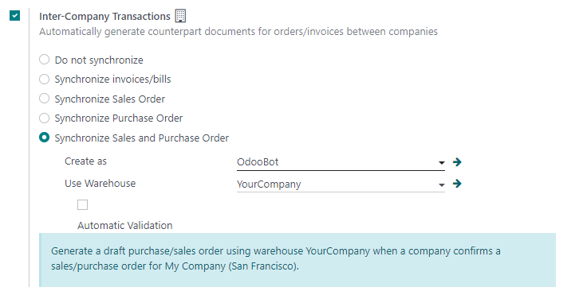
Task: Expand the Use Warehouse dropdown arrow
Action: coord(442,185)
